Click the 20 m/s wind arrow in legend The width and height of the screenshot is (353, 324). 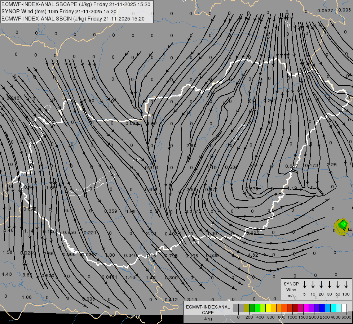[321, 285]
